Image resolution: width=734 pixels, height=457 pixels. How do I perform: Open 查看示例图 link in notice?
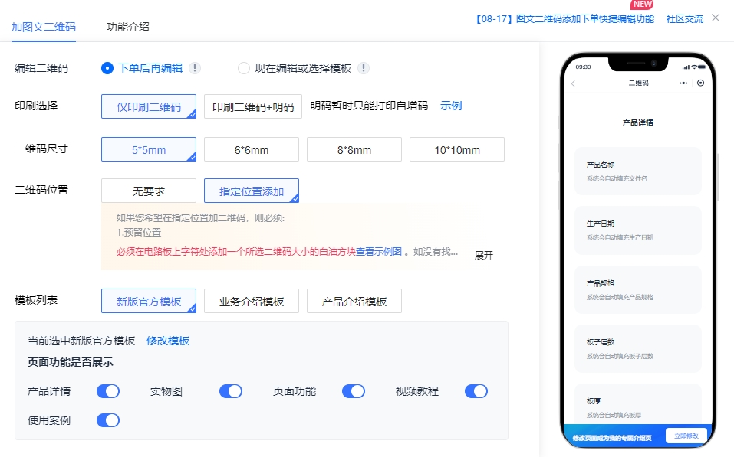(379, 251)
